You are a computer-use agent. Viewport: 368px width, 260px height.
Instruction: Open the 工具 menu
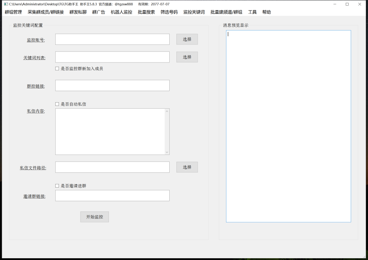pyautogui.click(x=253, y=12)
